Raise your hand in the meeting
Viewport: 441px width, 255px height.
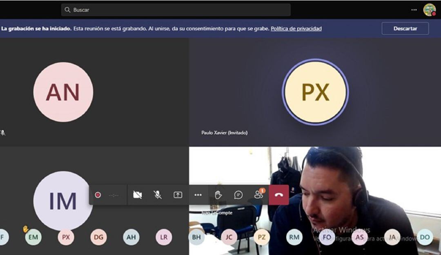point(218,195)
